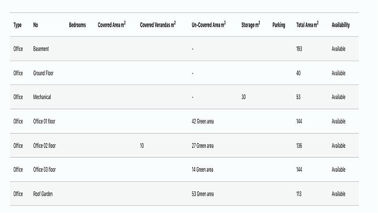Click Available in the Roof Garden row

pyautogui.click(x=338, y=194)
